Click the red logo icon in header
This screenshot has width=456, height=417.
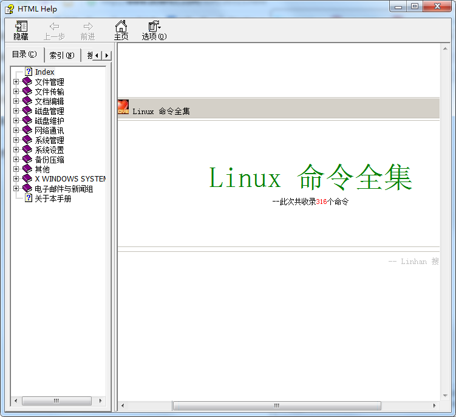pos(123,107)
